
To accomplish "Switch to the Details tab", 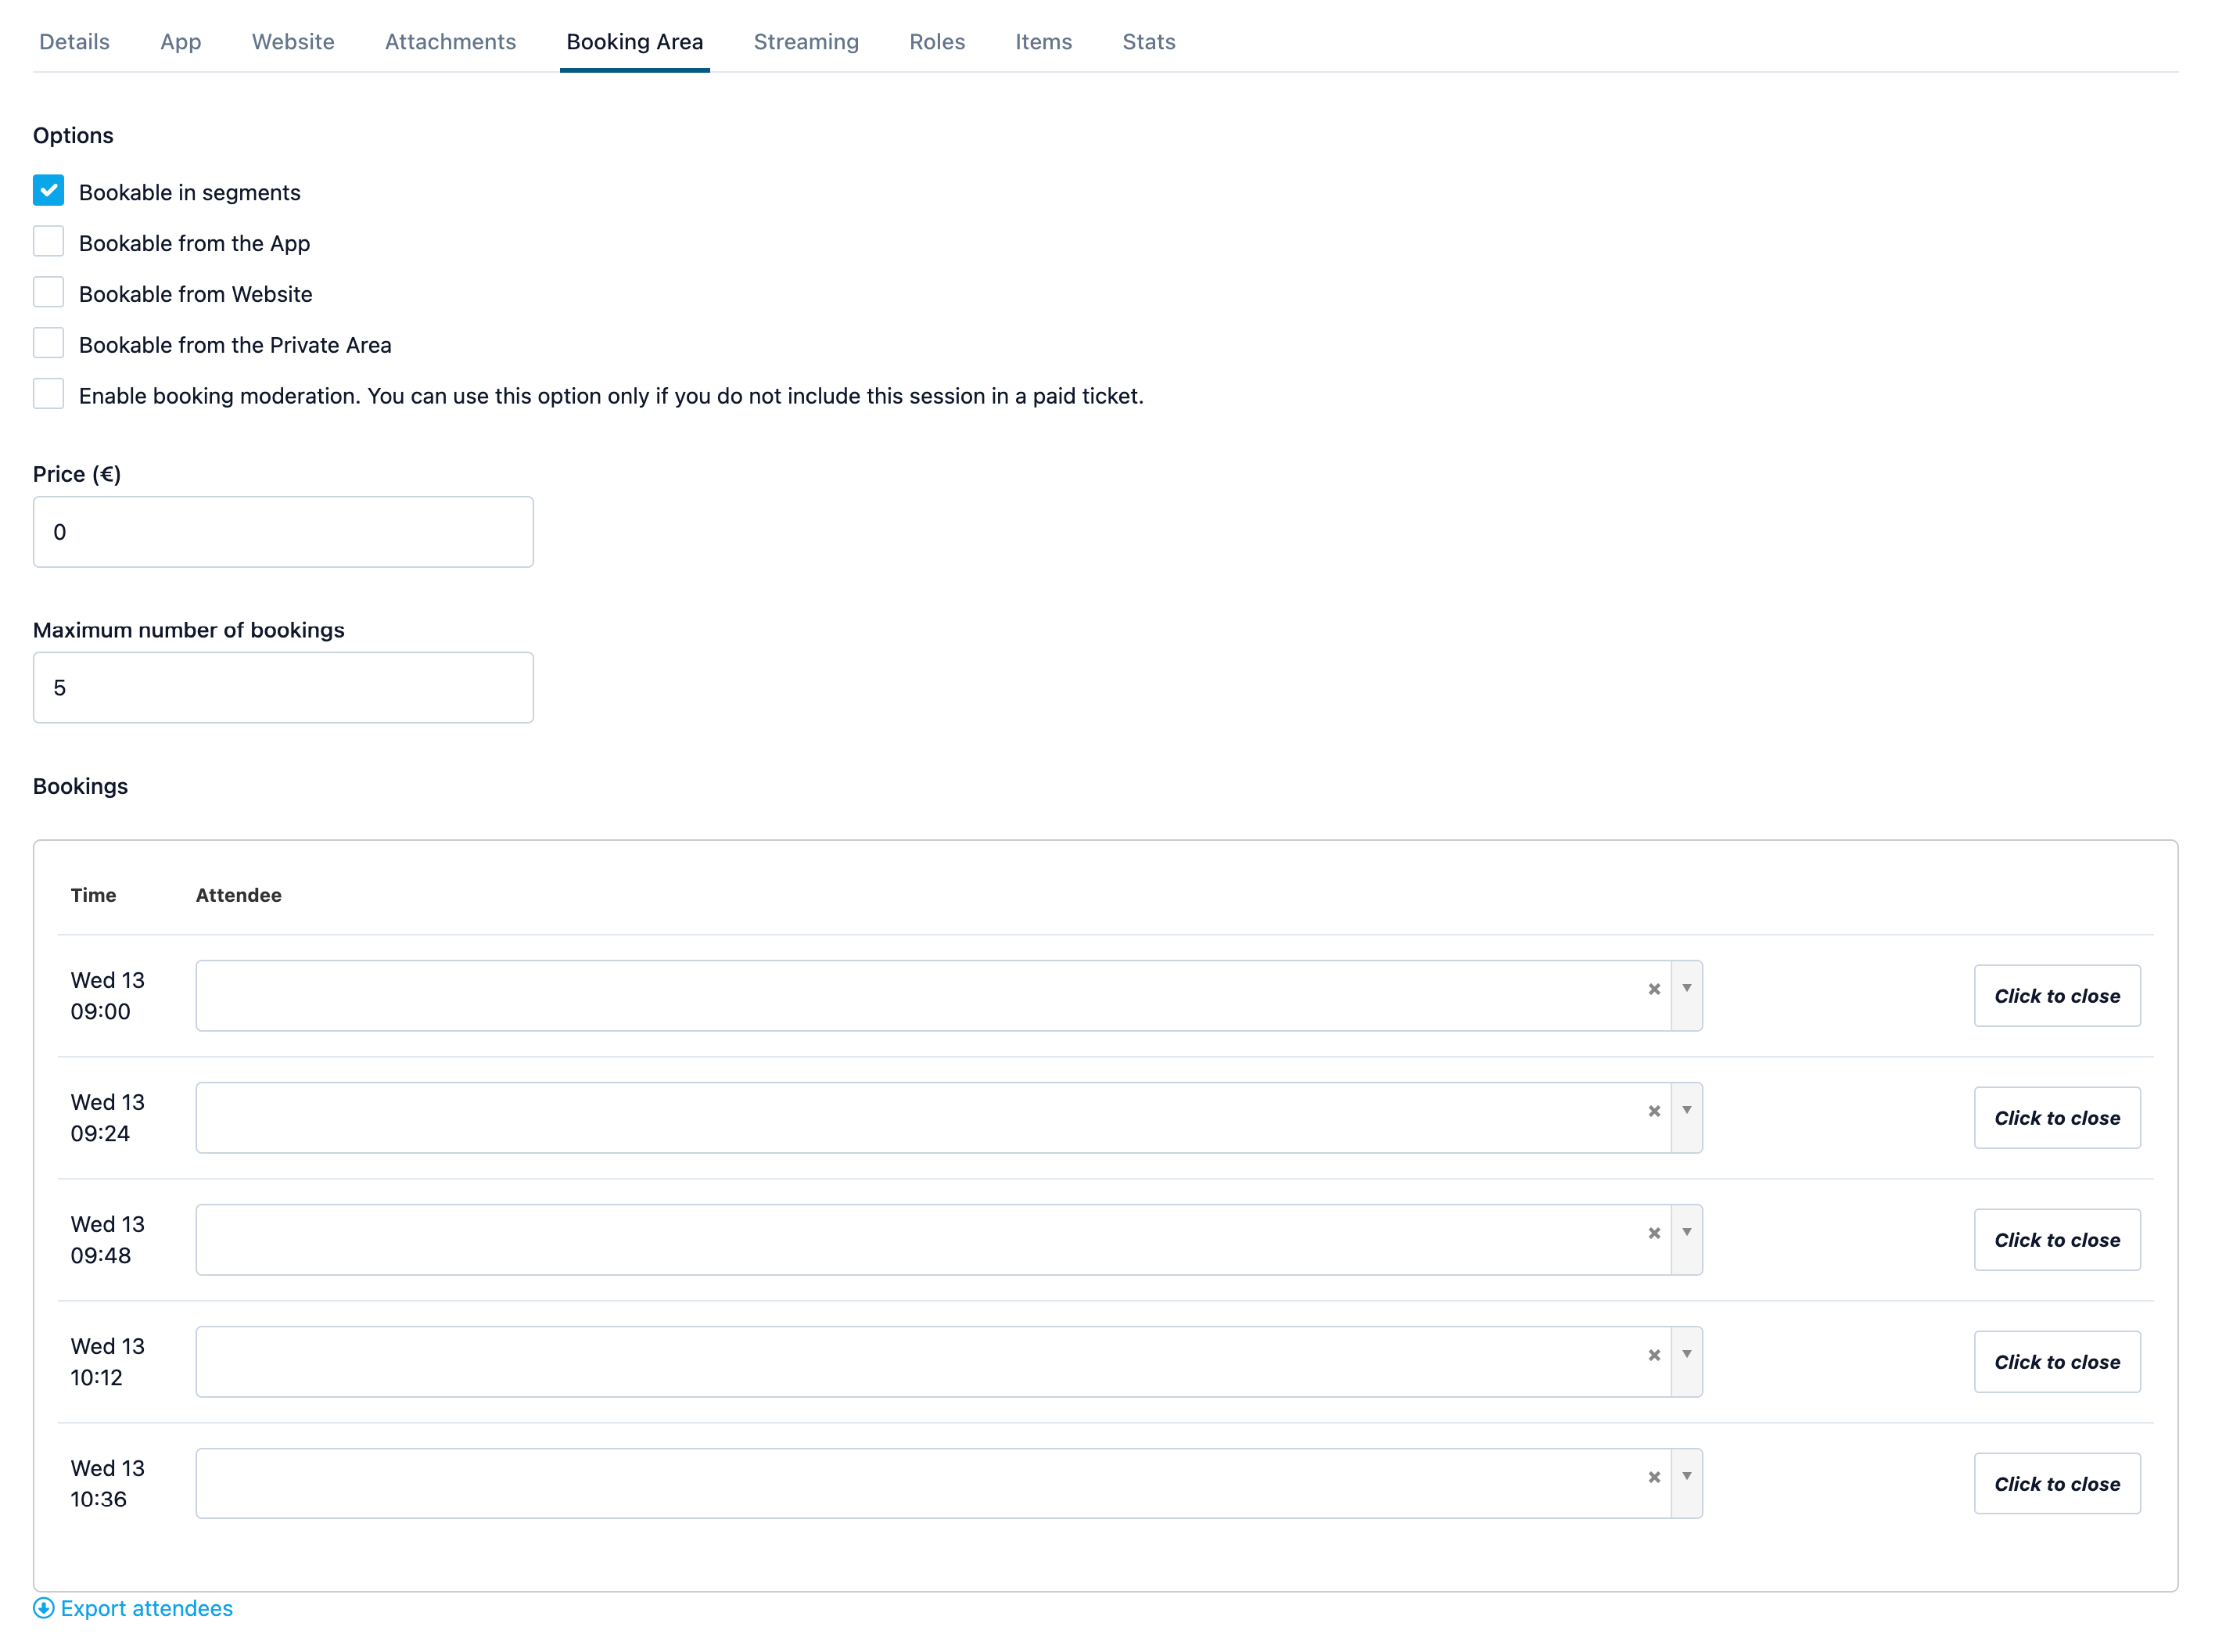I will click(x=74, y=42).
